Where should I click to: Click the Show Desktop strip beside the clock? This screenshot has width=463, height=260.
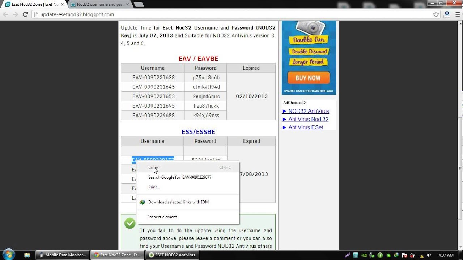coord(460,255)
